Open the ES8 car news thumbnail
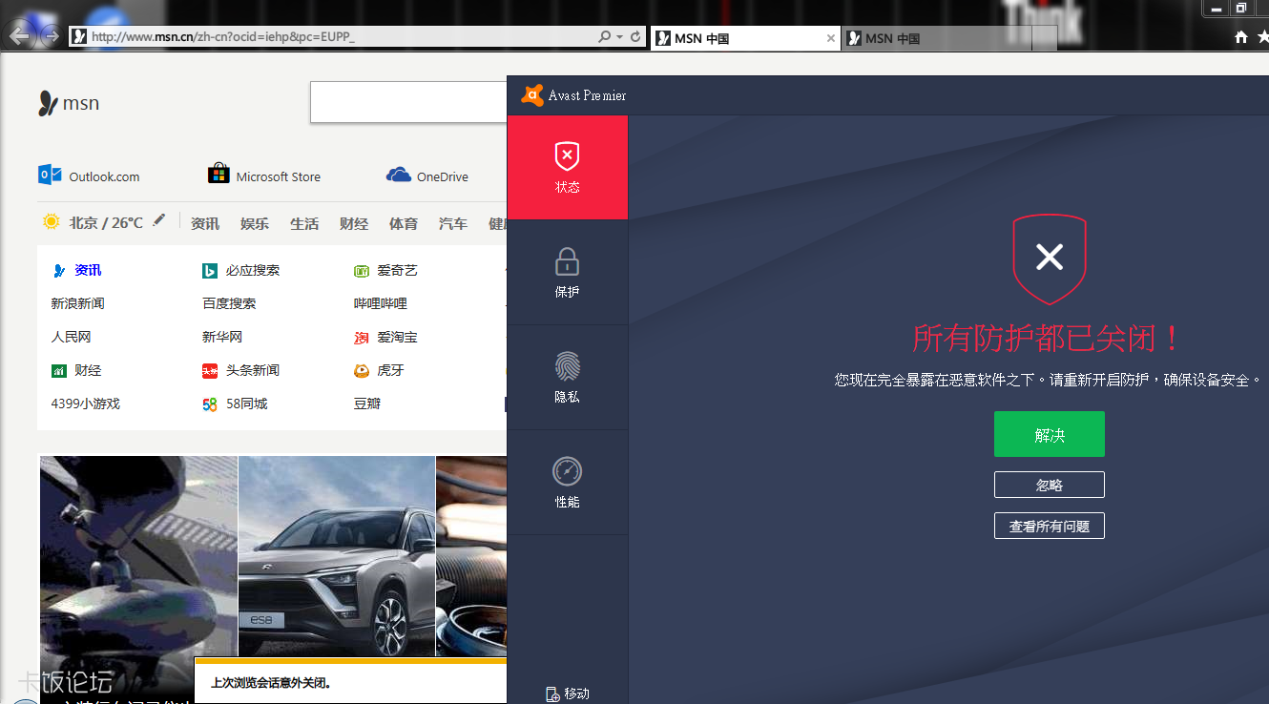The height and width of the screenshot is (704, 1269). [336, 555]
